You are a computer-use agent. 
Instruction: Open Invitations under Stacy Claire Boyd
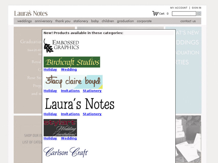coord(70,91)
